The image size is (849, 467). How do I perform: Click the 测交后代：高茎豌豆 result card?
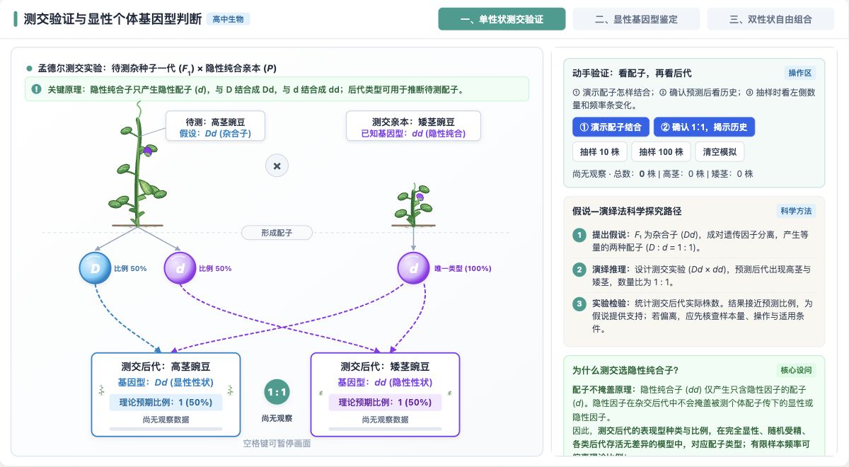[x=166, y=395]
